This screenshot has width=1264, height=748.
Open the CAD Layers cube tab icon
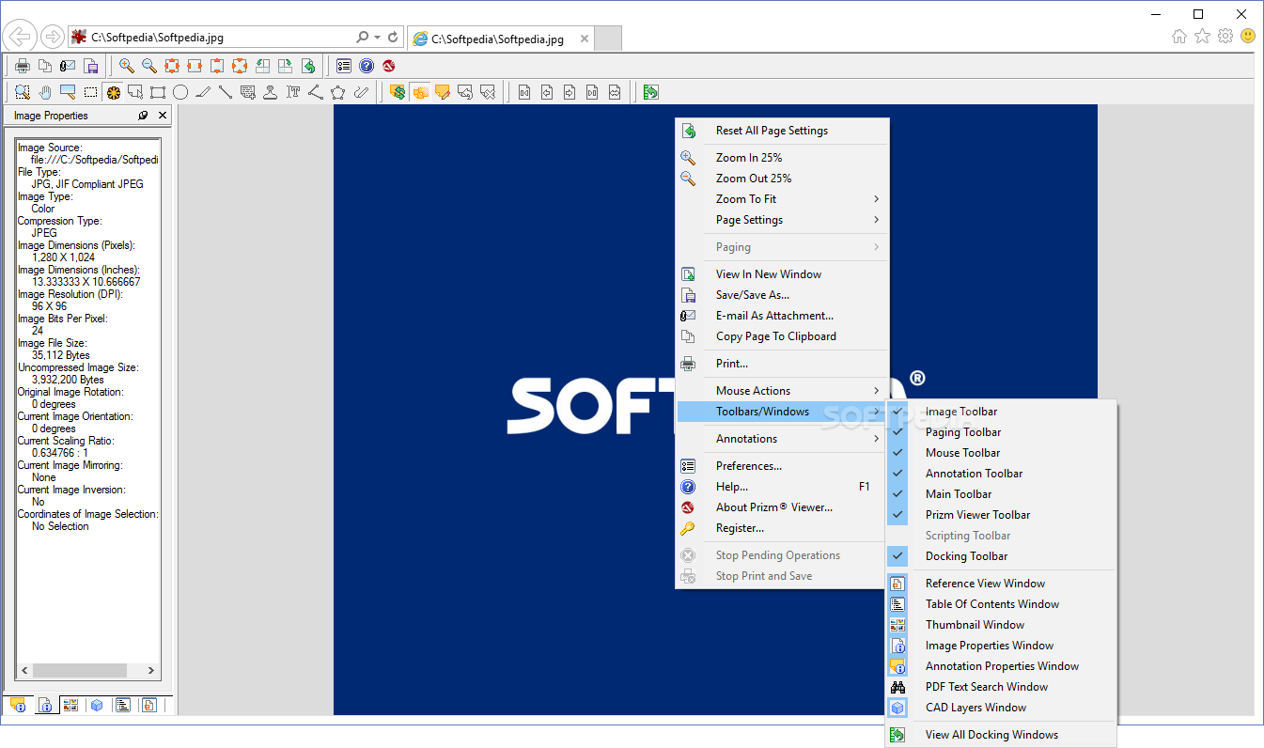97,705
